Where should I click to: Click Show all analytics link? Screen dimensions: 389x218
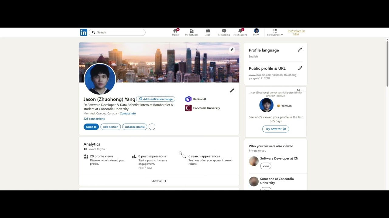tap(159, 181)
